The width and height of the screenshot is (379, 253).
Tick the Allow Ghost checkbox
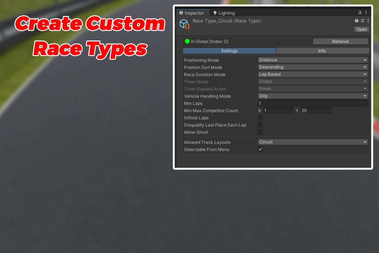point(260,132)
